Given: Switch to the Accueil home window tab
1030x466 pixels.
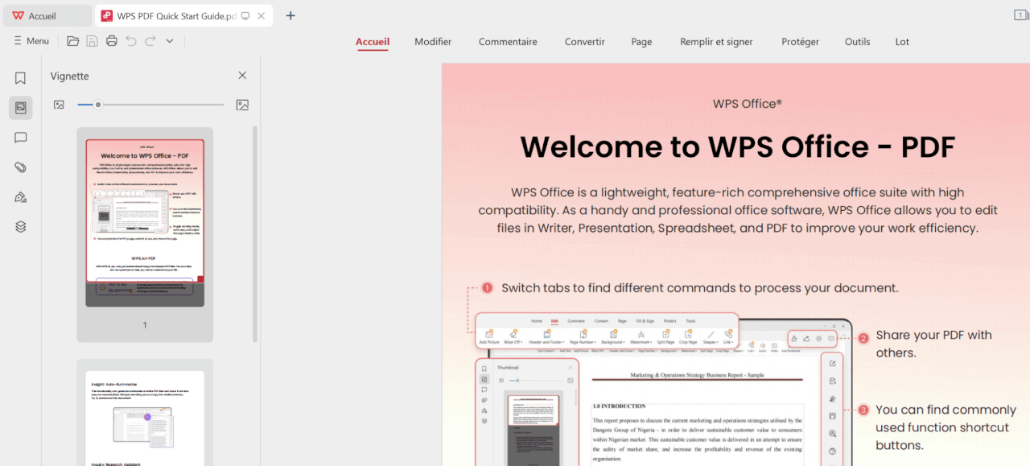Looking at the screenshot, I should click(x=46, y=15).
